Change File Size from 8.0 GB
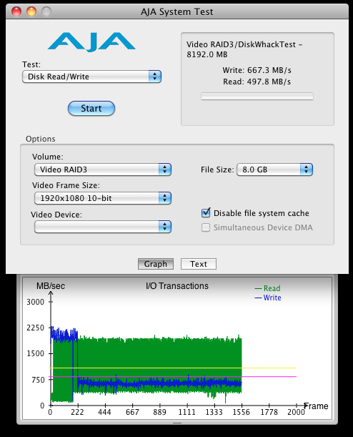Viewport: 353px width, 437px height. 275,170
